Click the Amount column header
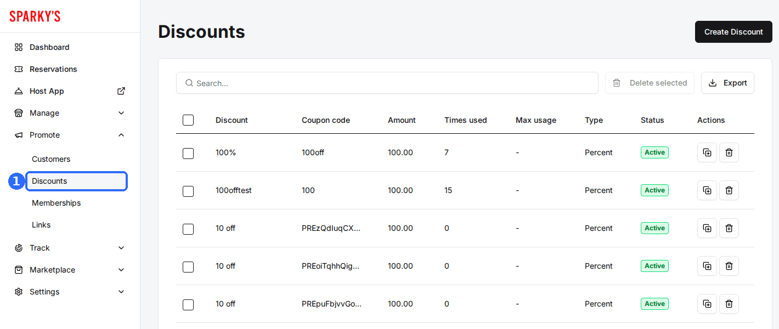The image size is (779, 329). coord(402,120)
